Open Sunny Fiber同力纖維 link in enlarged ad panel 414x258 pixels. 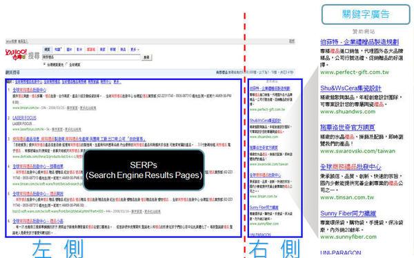[x=348, y=213]
